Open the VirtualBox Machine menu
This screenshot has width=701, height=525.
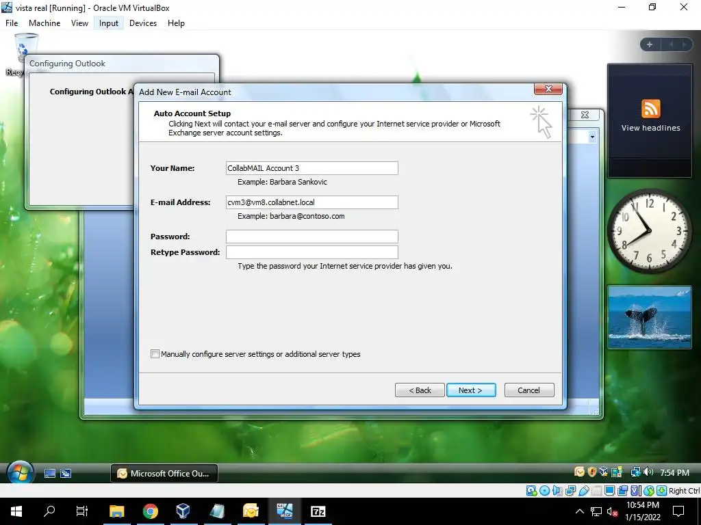click(44, 23)
